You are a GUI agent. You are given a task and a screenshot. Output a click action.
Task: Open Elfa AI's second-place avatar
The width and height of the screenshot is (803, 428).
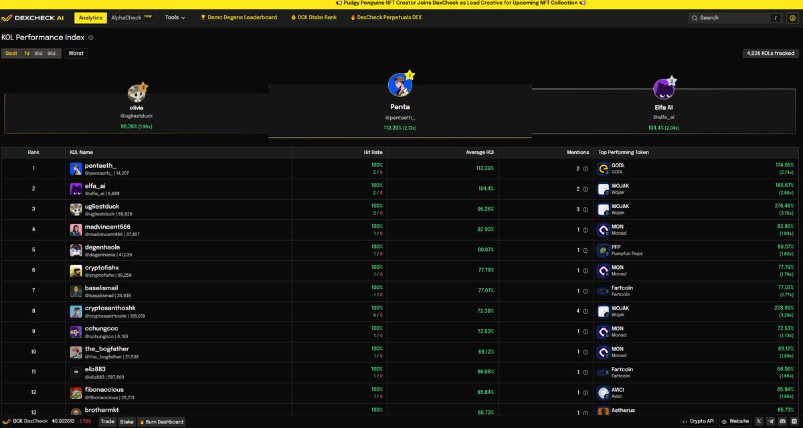coord(664,89)
